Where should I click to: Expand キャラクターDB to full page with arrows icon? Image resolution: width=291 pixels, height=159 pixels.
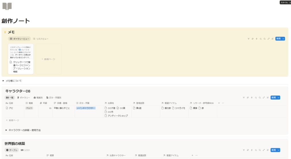point(264,97)
